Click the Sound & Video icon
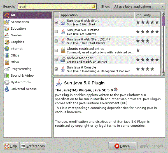Viewport: 168px width, 153px height. click(7, 76)
